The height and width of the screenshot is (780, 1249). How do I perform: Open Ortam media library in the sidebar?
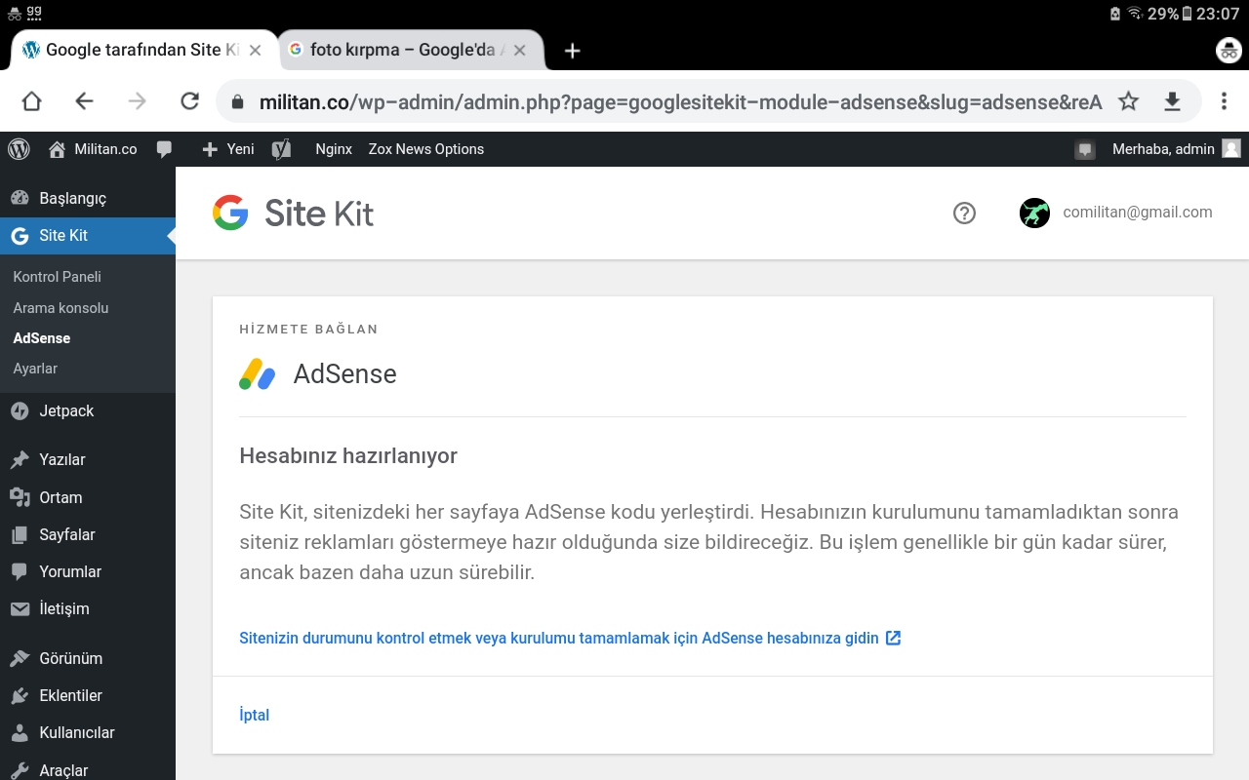tap(88, 497)
